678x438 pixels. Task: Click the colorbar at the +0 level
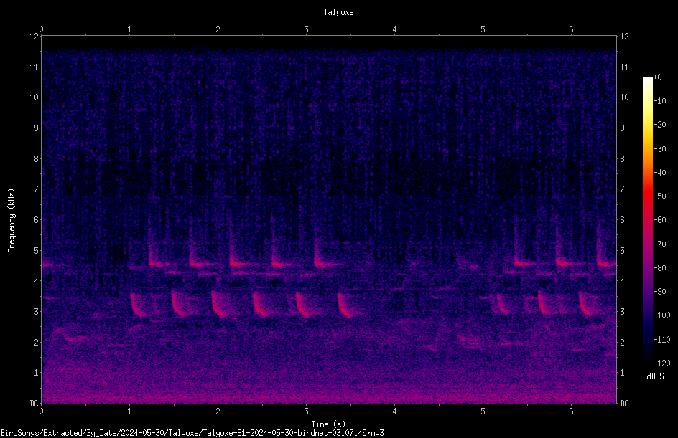(x=647, y=79)
